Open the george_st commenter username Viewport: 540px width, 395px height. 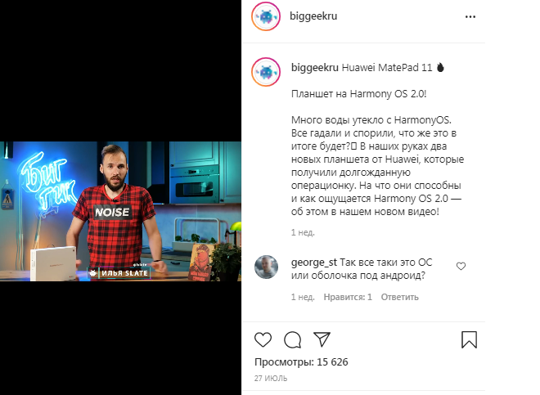(x=314, y=263)
